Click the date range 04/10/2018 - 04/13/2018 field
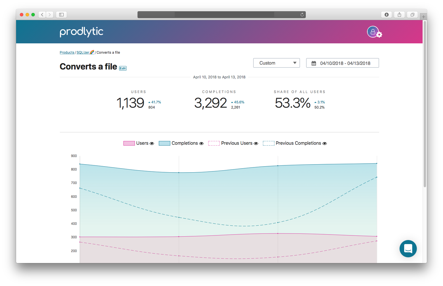 point(342,63)
